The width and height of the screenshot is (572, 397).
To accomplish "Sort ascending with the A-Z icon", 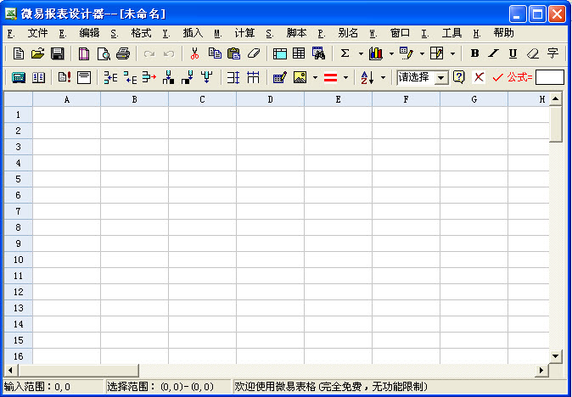I will (x=367, y=77).
